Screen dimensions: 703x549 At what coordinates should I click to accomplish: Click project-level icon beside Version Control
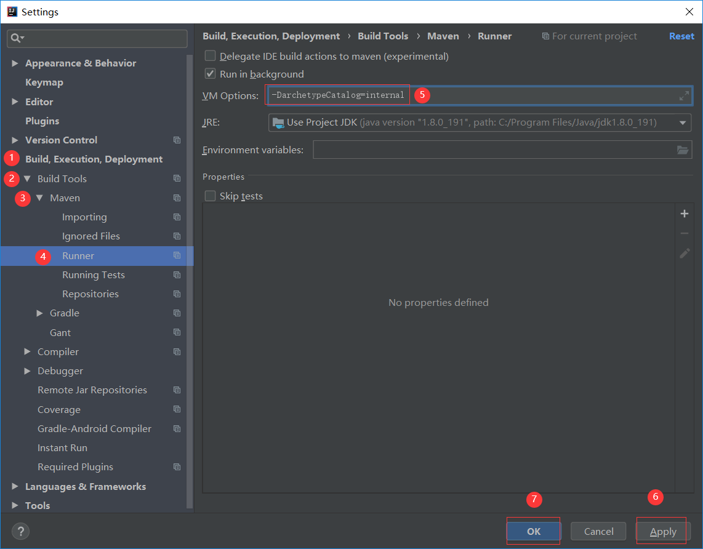[x=177, y=140]
